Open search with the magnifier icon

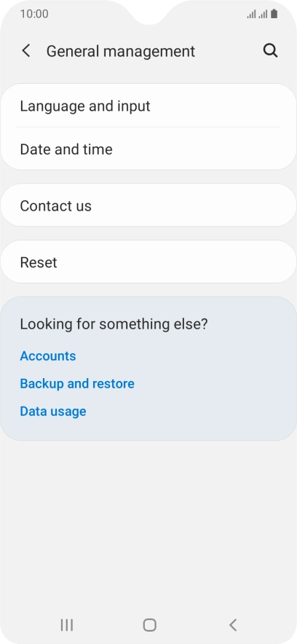270,51
